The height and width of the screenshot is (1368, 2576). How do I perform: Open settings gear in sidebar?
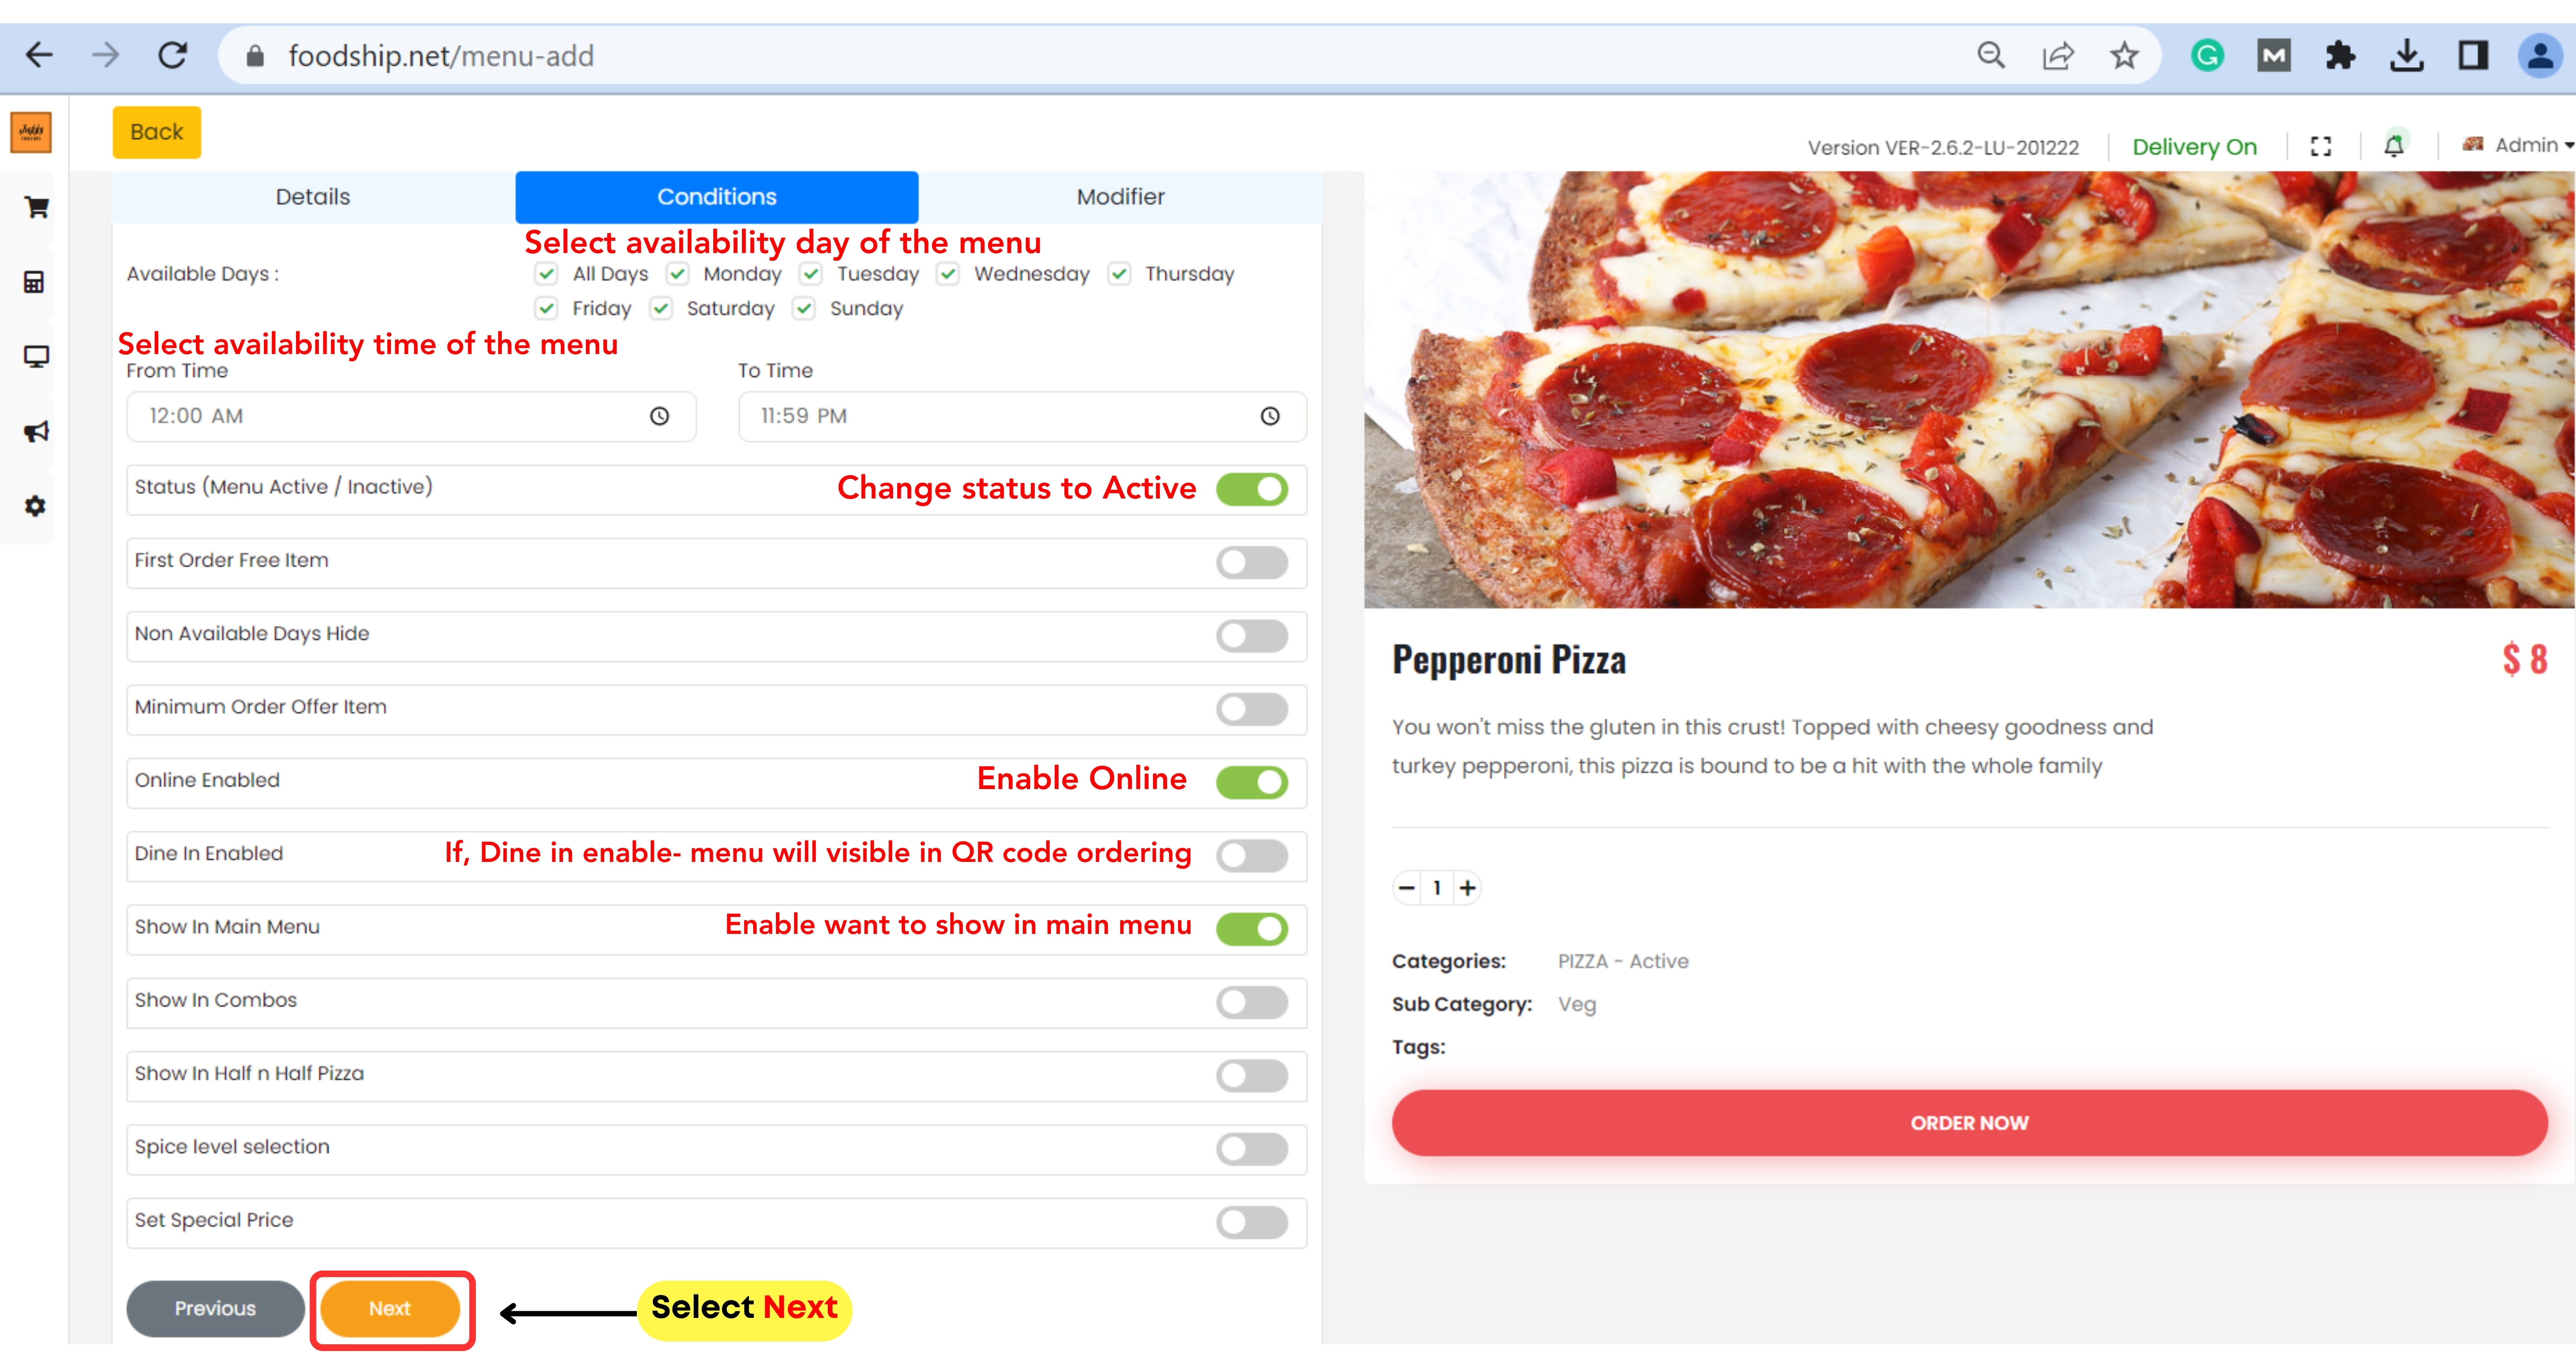click(35, 506)
